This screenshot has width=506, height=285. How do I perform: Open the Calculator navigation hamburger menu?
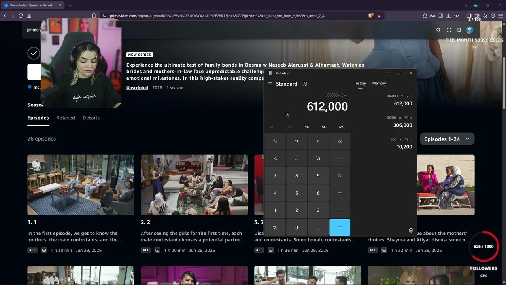(x=270, y=84)
